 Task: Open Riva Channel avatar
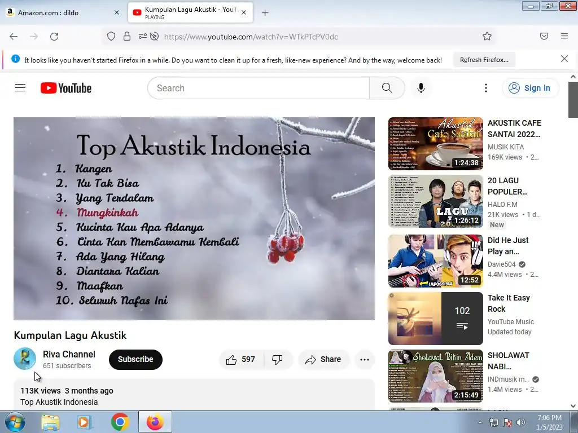pyautogui.click(x=25, y=359)
